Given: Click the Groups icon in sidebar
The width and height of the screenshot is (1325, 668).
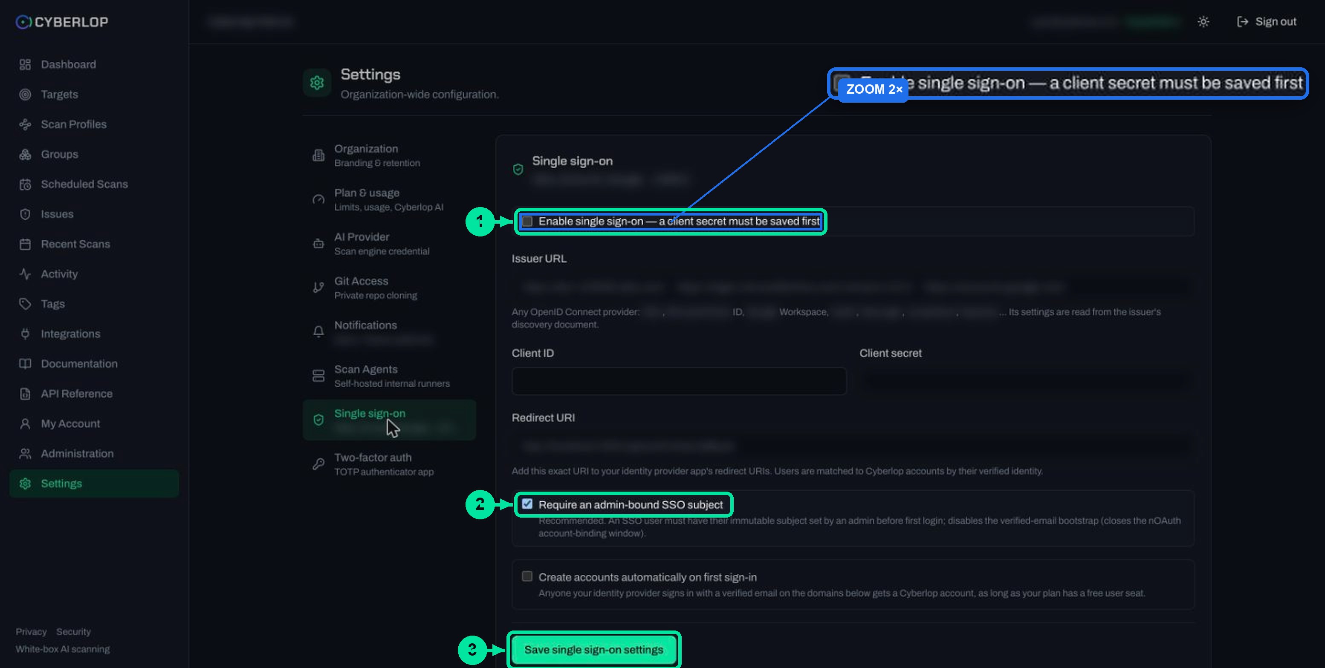Looking at the screenshot, I should (25, 154).
